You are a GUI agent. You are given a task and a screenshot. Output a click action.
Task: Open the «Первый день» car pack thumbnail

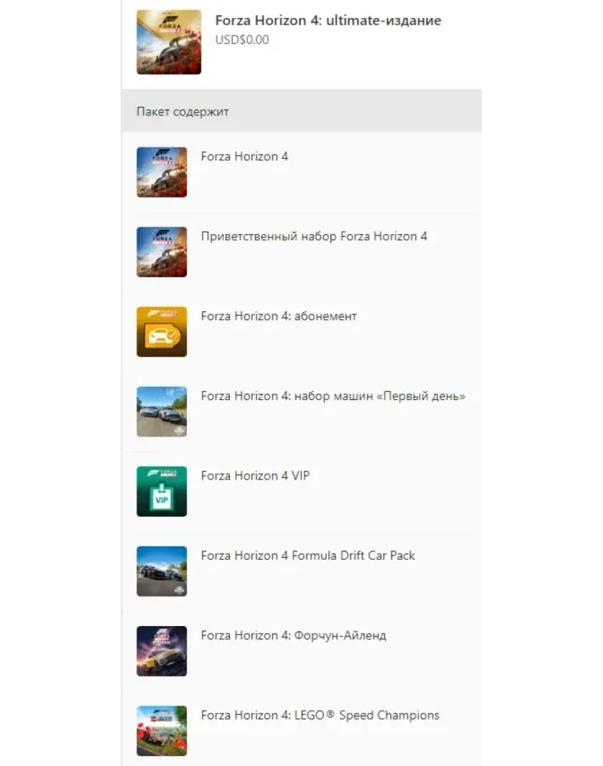[162, 411]
